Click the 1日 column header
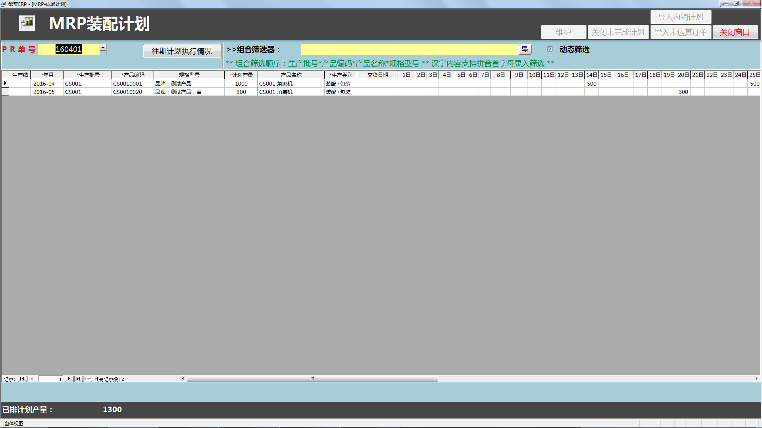The image size is (762, 428). click(406, 75)
